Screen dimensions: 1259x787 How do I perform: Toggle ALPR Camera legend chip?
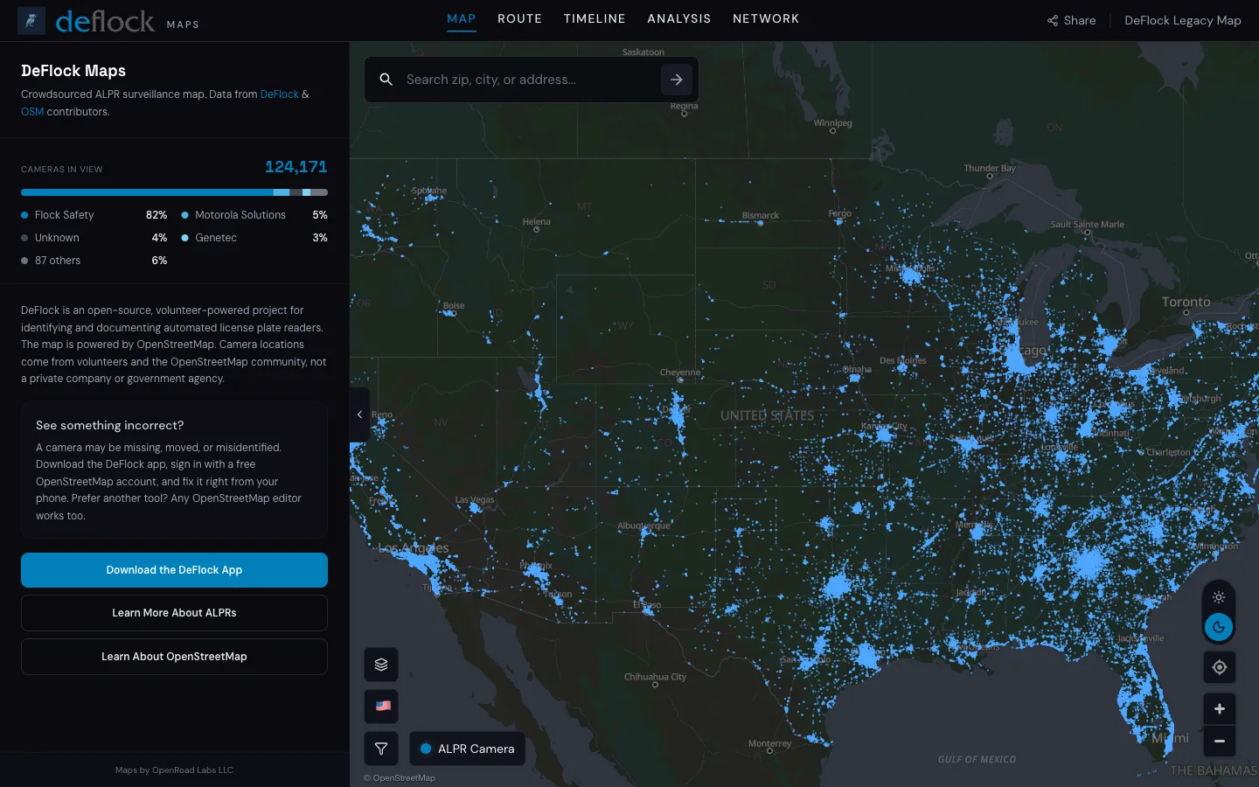pyautogui.click(x=467, y=749)
